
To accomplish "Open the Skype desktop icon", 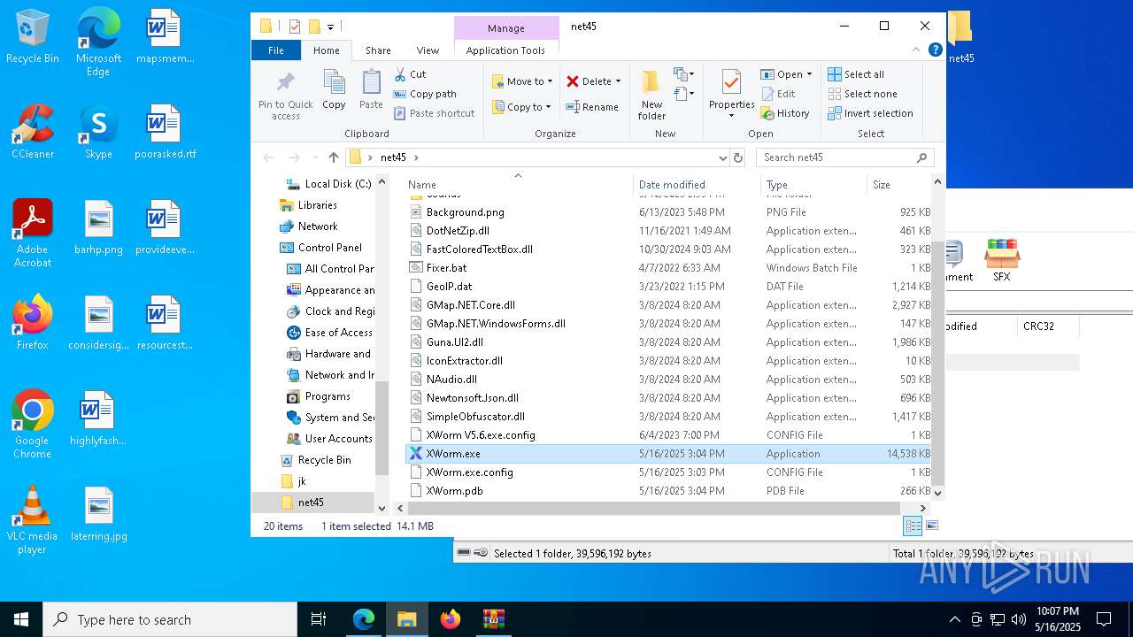I will pos(98,132).
